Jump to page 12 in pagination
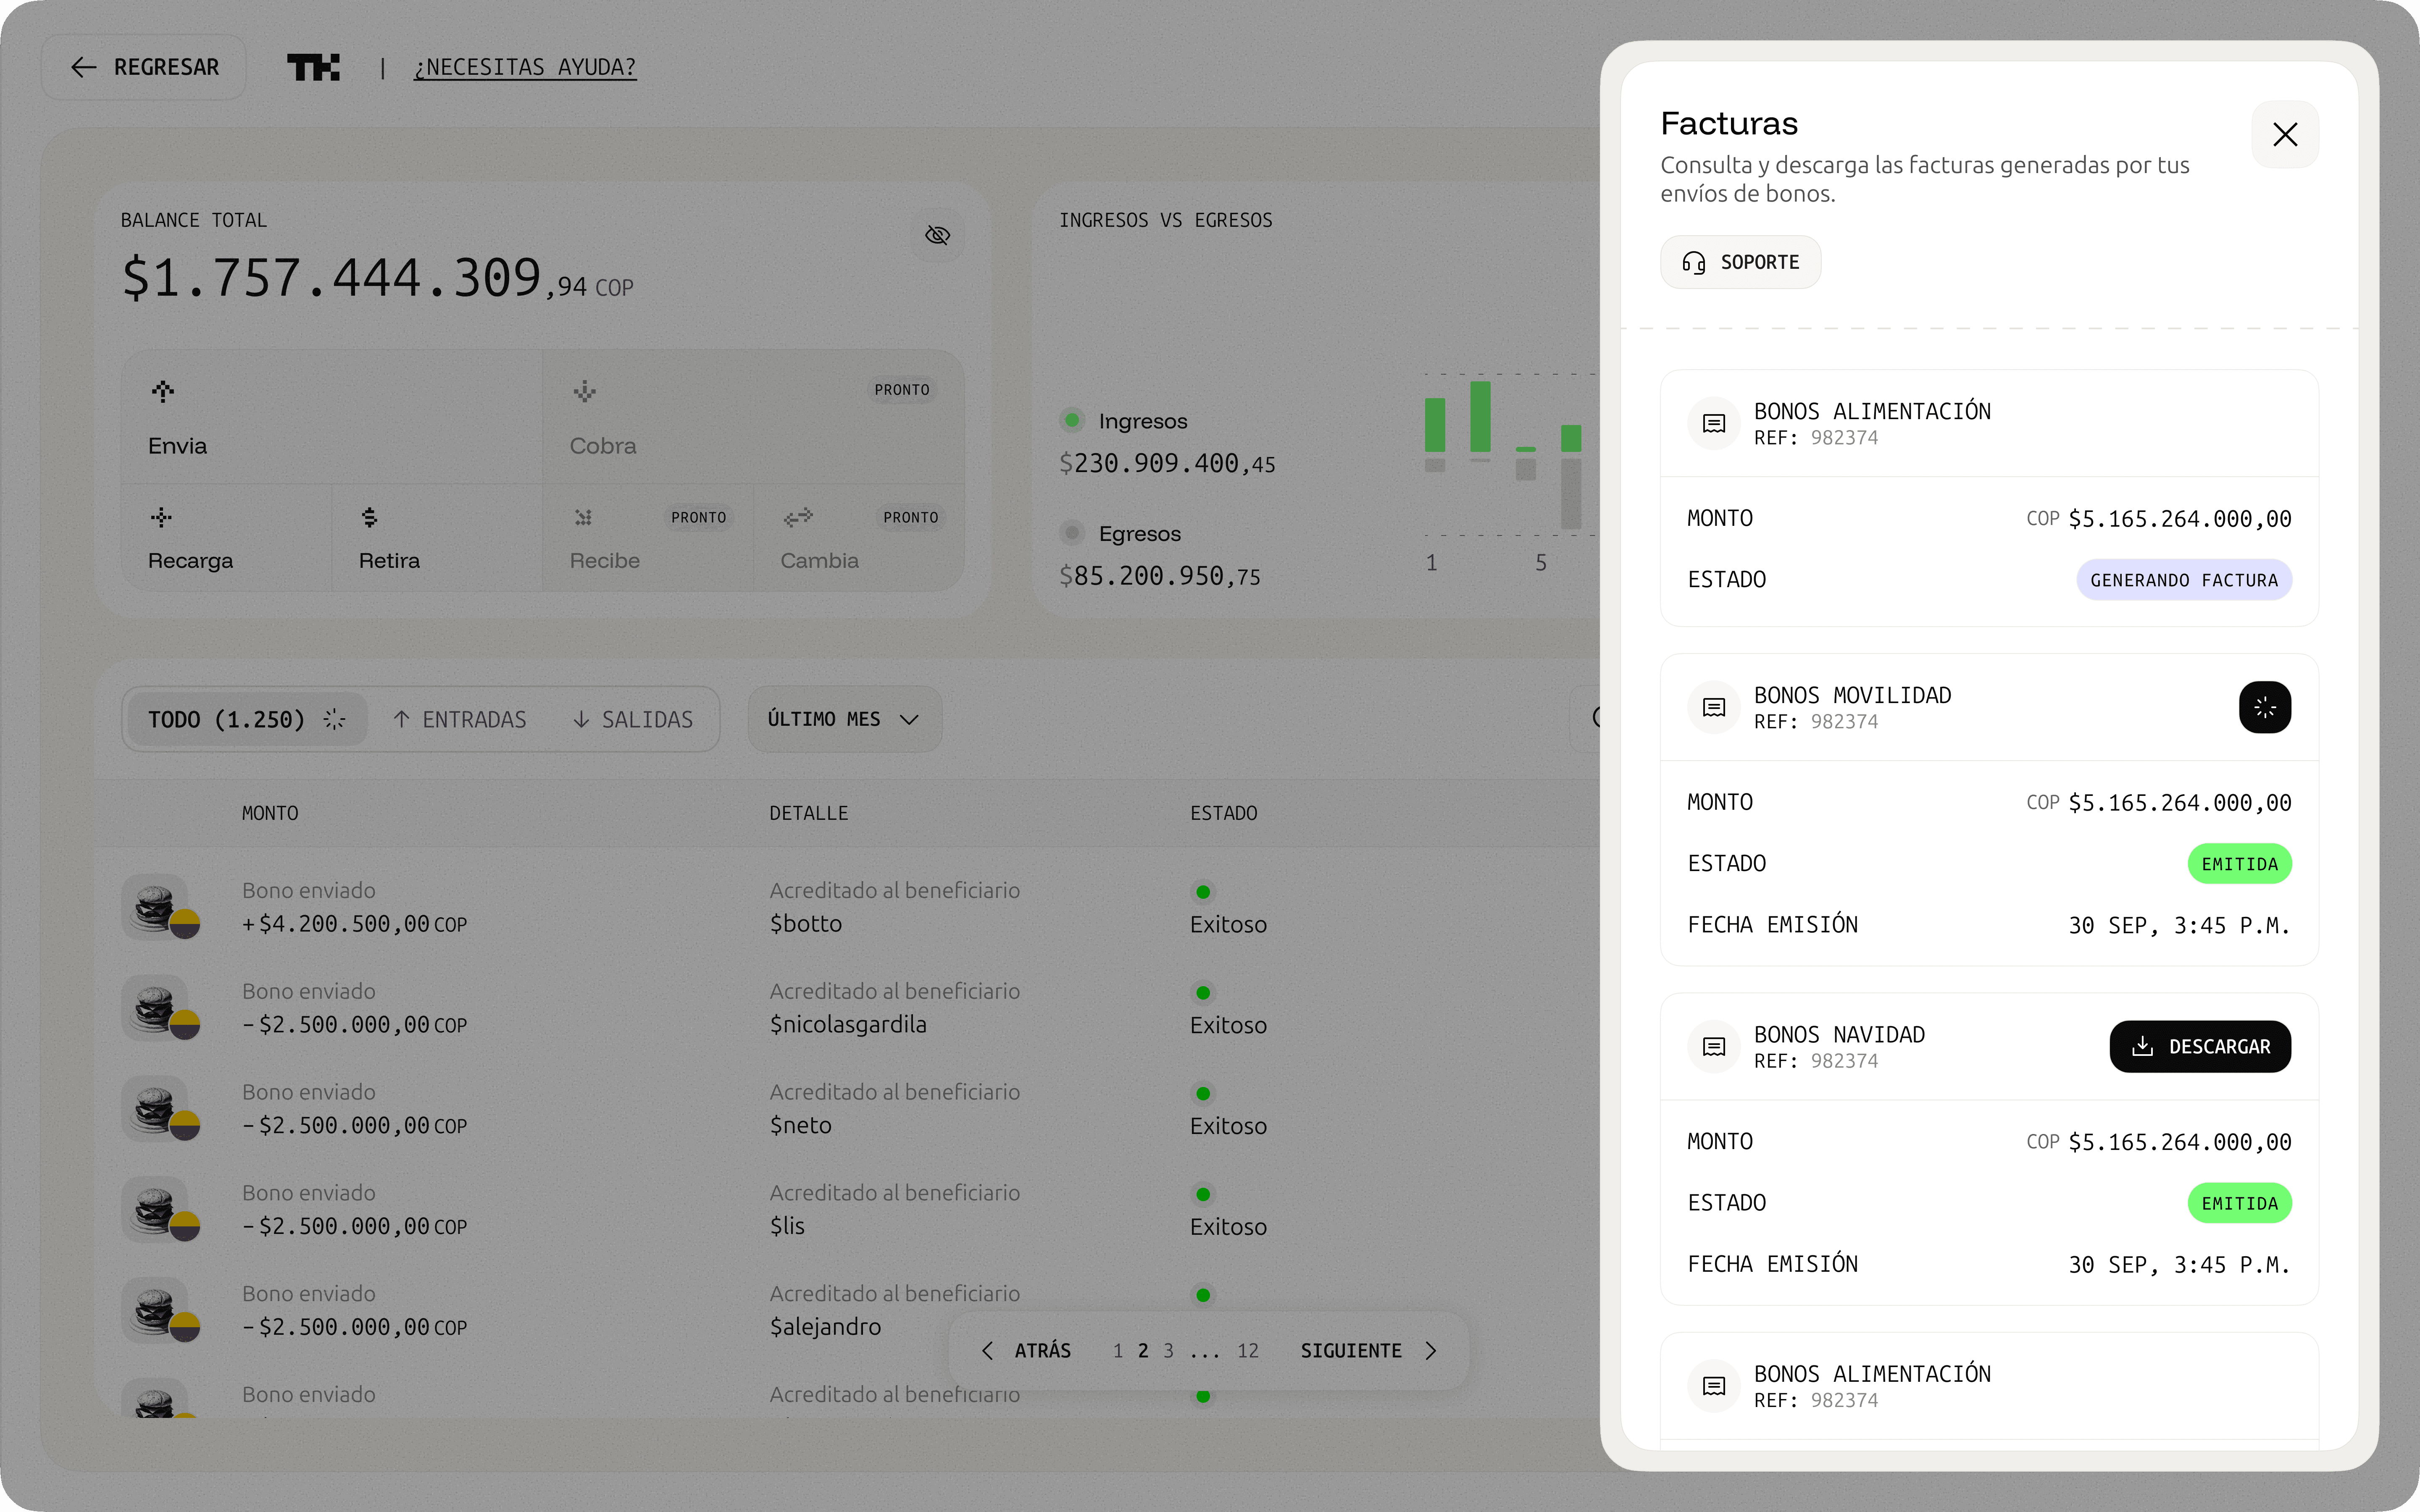Viewport: 2420px width, 1512px height. coord(1248,1351)
